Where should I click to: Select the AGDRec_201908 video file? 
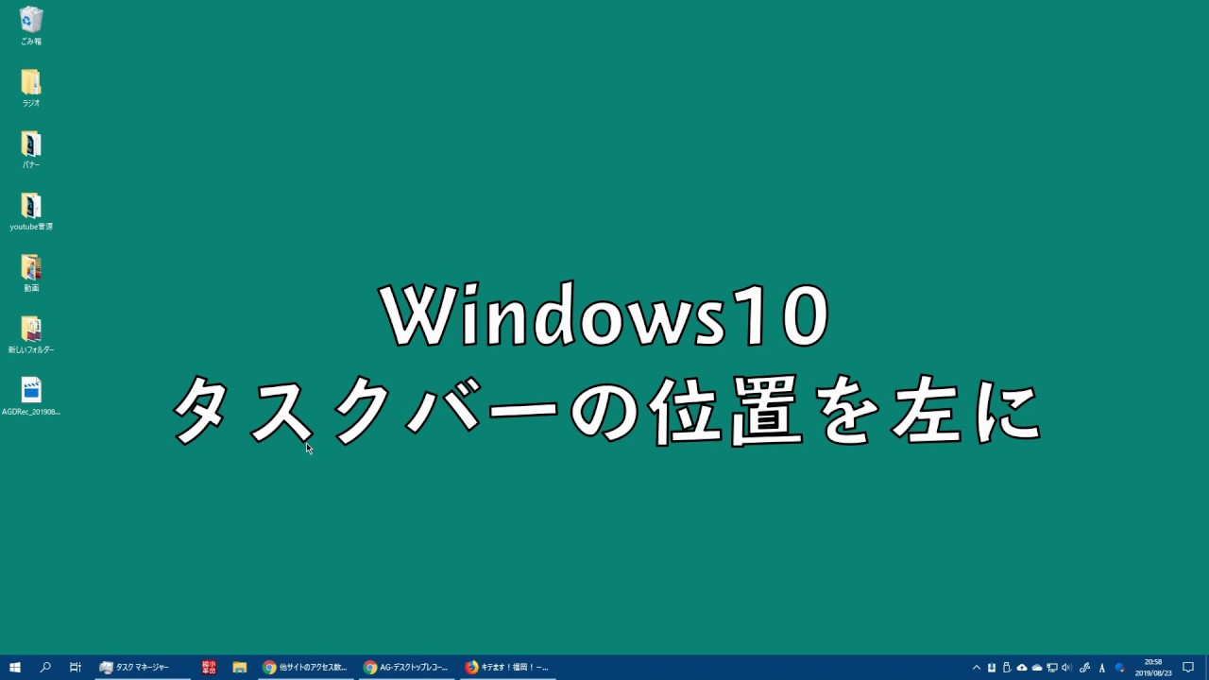[x=31, y=397]
